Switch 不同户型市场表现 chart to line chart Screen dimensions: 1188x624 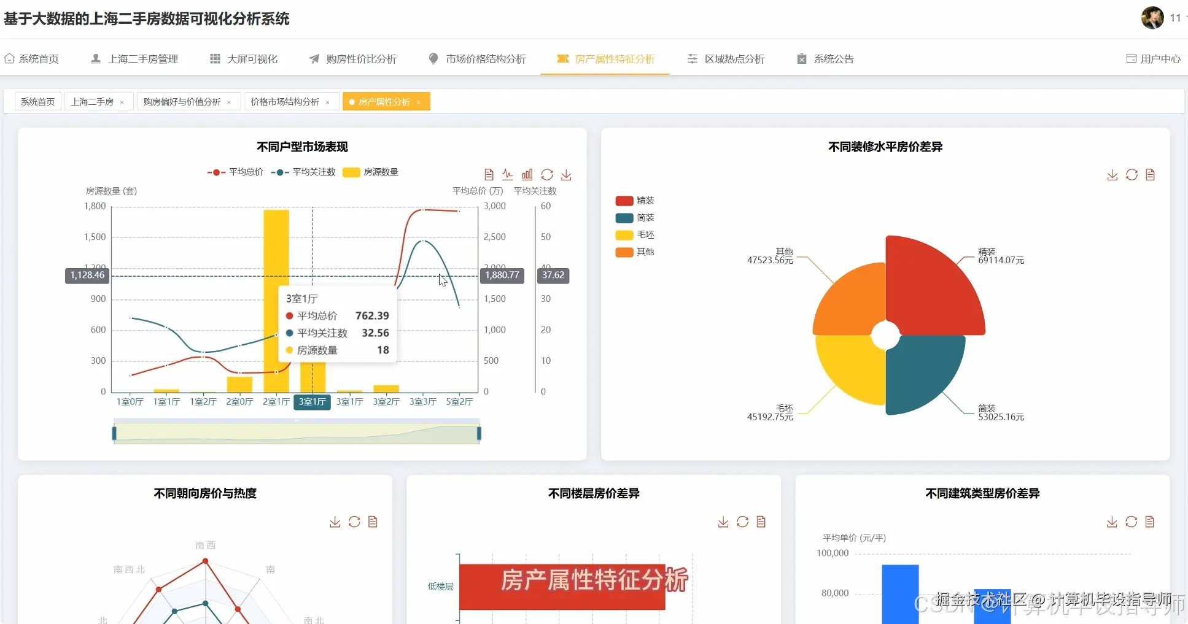[x=508, y=174]
